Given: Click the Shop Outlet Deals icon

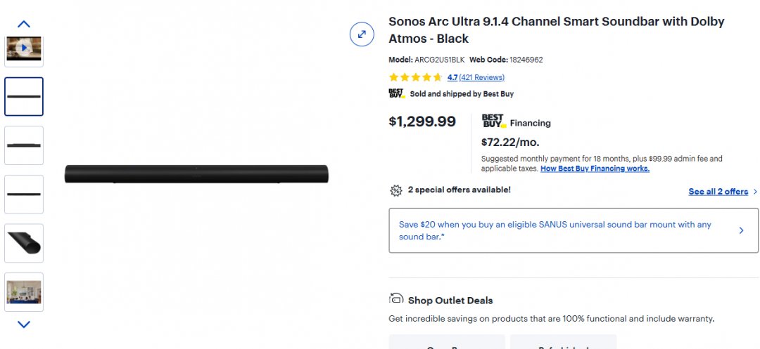Looking at the screenshot, I should pyautogui.click(x=396, y=299).
